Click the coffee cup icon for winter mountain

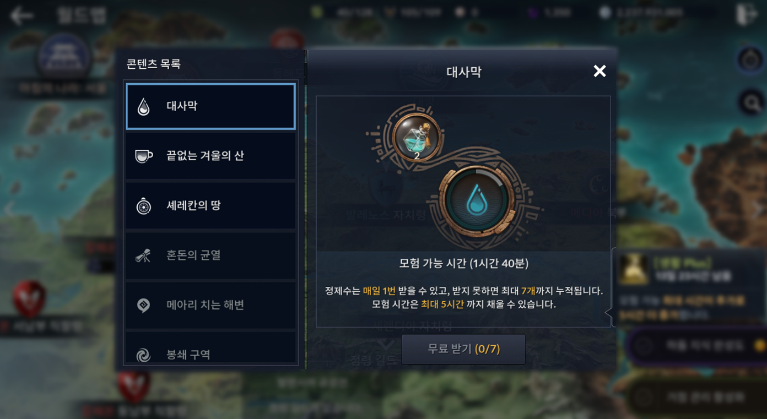pyautogui.click(x=144, y=156)
